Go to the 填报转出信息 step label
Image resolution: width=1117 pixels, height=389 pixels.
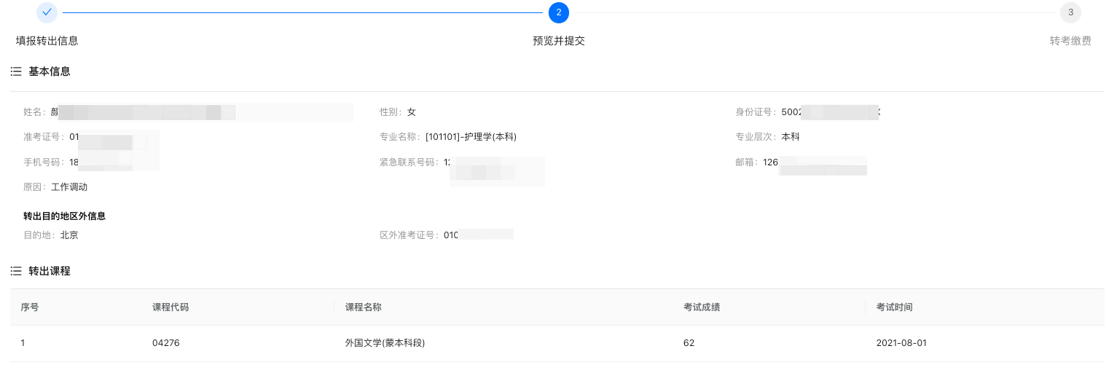pos(47,41)
